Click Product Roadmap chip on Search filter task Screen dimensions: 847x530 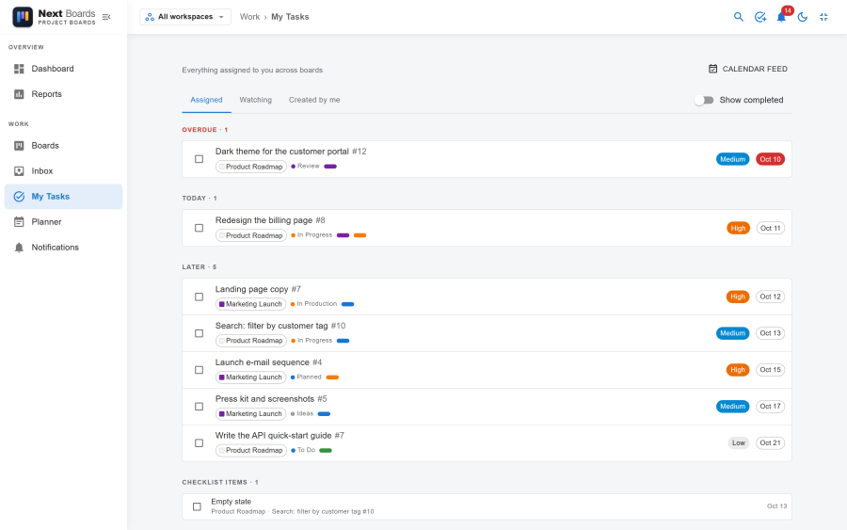251,341
